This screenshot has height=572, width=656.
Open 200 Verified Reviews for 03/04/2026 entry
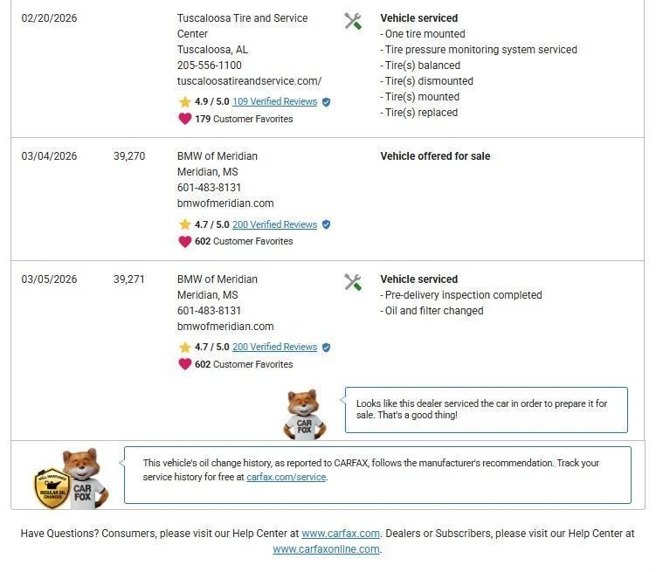[274, 224]
